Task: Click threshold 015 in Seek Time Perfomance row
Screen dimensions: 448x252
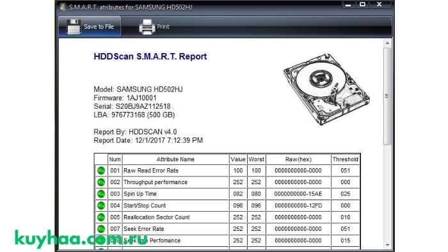Action: coord(346,240)
